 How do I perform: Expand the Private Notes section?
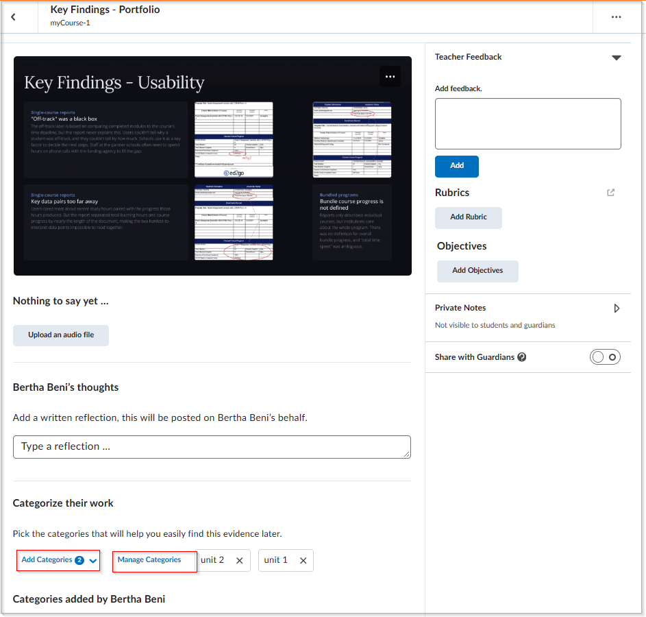(x=617, y=308)
